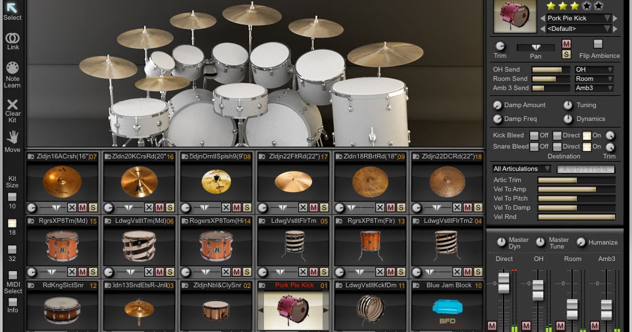
Task: Mute the selected kit piece with M
Action: point(566,44)
